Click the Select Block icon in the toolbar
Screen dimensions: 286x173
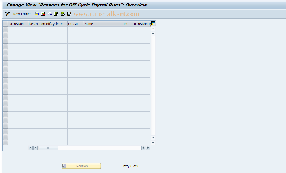63,14
